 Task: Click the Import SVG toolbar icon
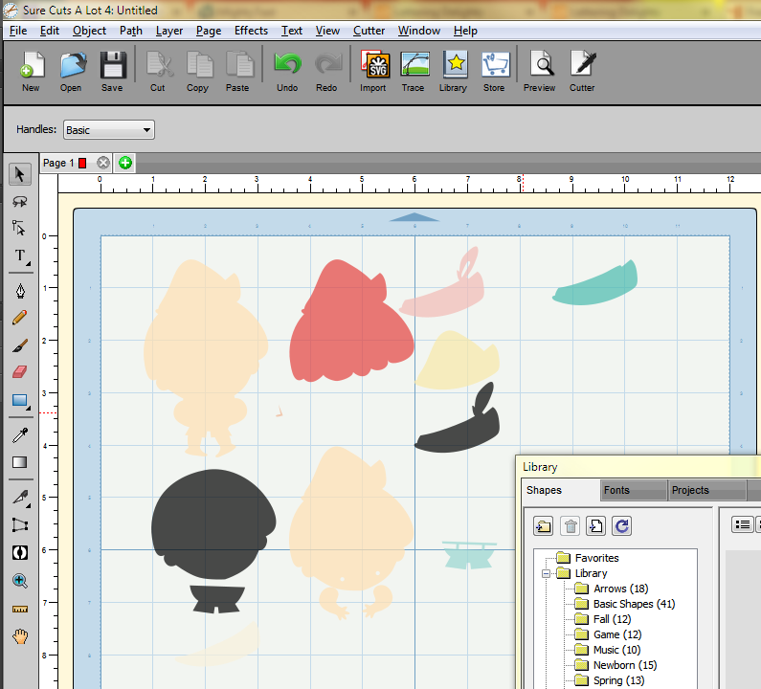pyautogui.click(x=372, y=72)
